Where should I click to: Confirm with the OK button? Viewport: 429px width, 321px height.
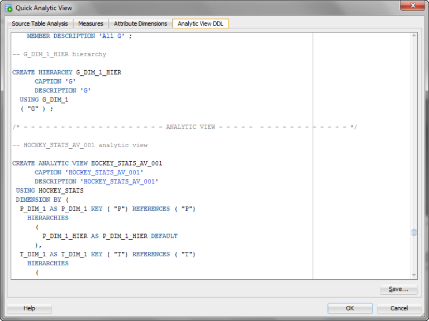click(x=350, y=308)
